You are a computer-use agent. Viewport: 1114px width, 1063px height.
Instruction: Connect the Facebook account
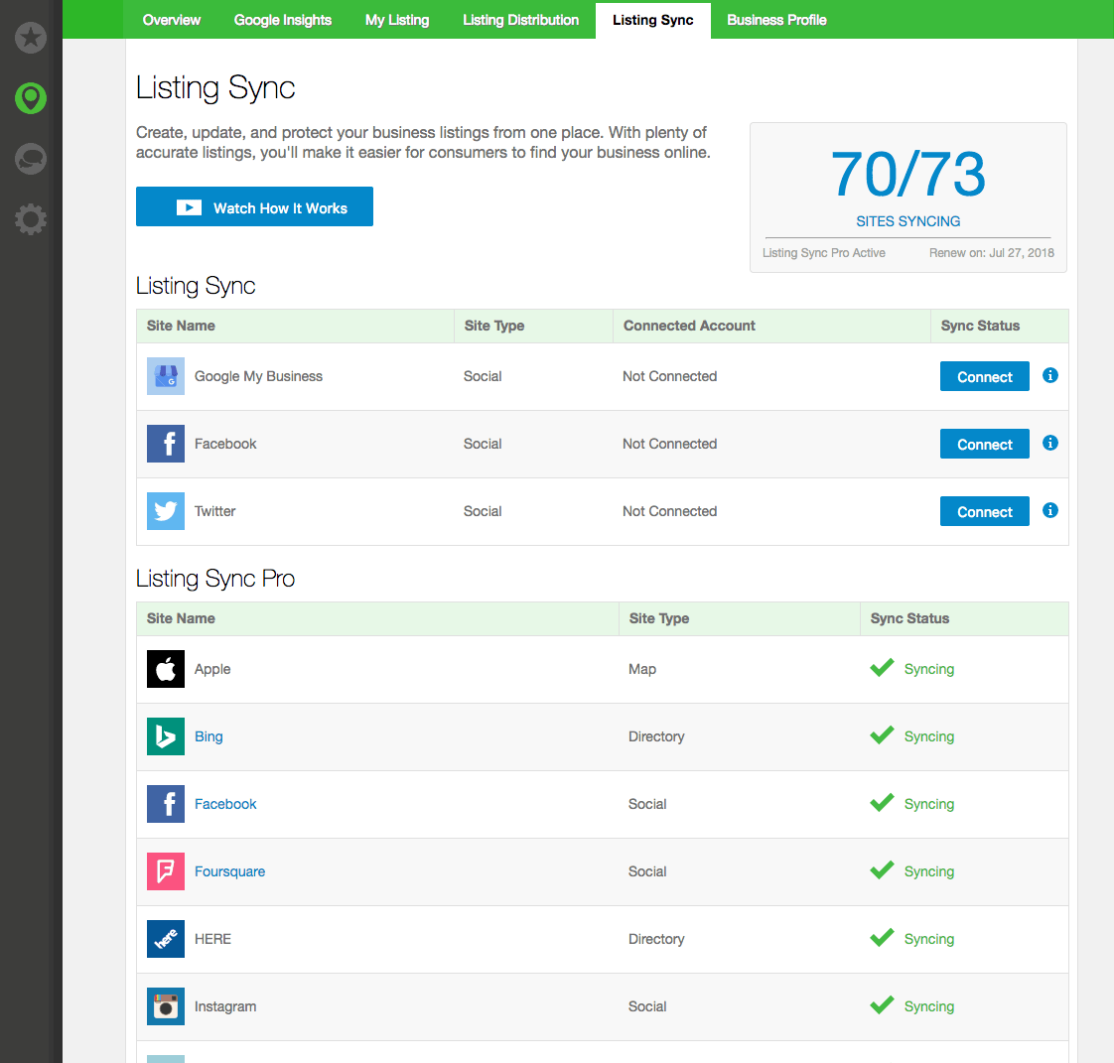(984, 444)
